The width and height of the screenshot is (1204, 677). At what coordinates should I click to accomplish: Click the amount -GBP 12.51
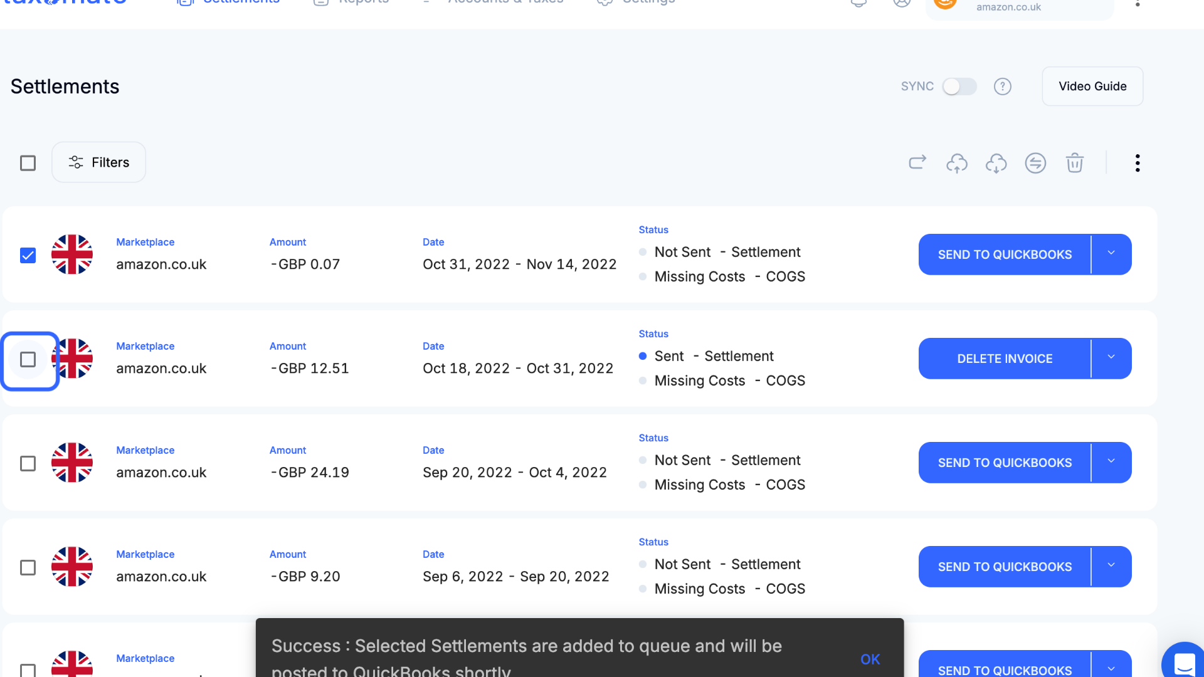pos(309,369)
